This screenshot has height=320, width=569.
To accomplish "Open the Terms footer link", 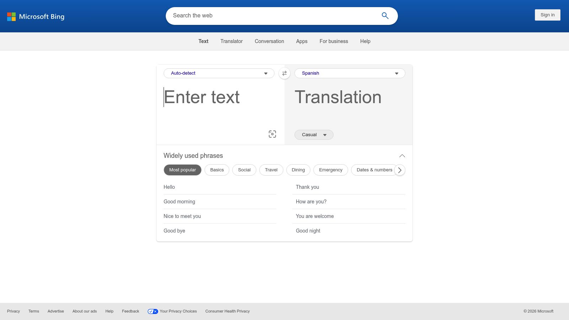I will pos(34,311).
